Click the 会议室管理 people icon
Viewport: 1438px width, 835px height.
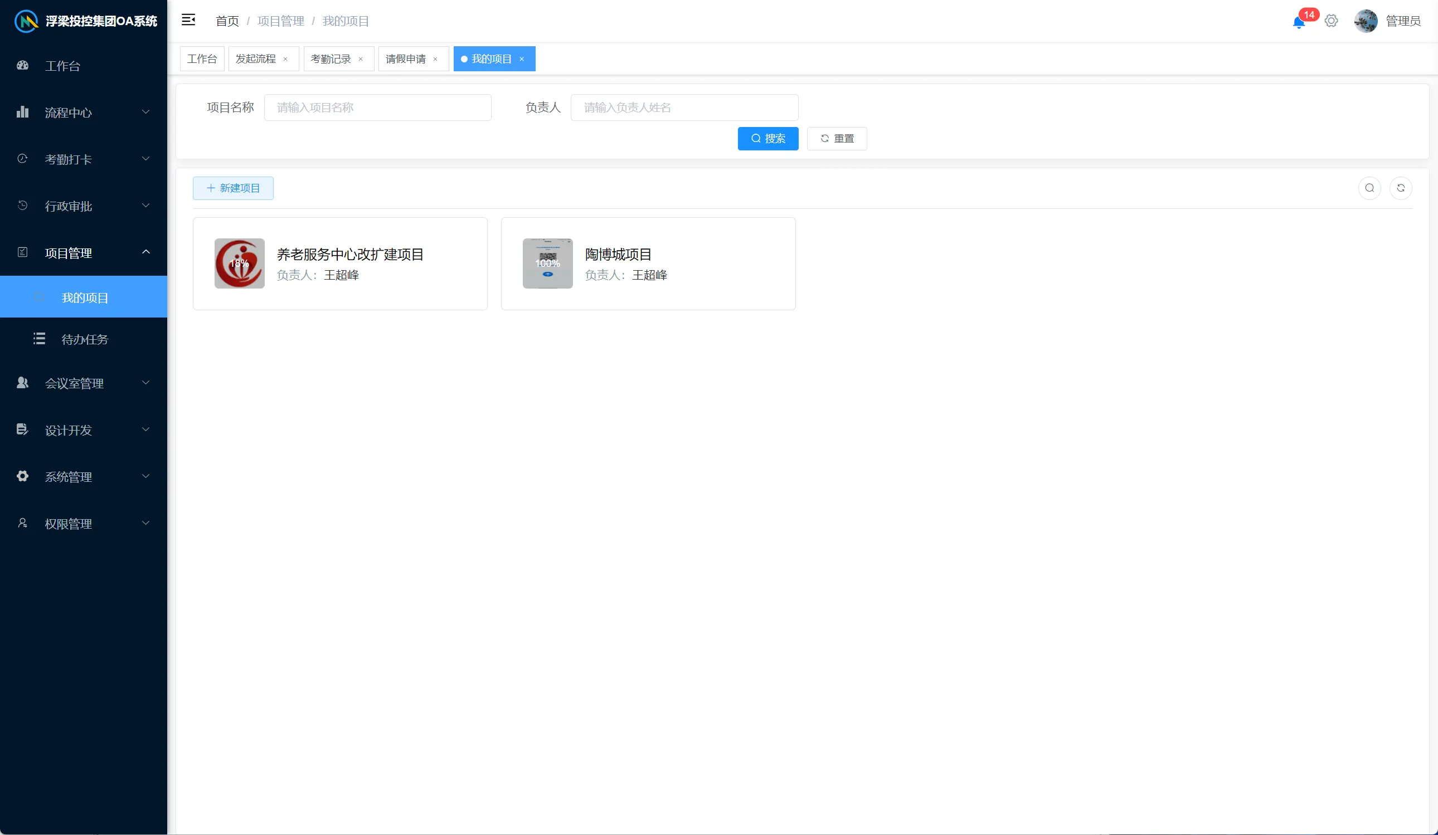[23, 383]
